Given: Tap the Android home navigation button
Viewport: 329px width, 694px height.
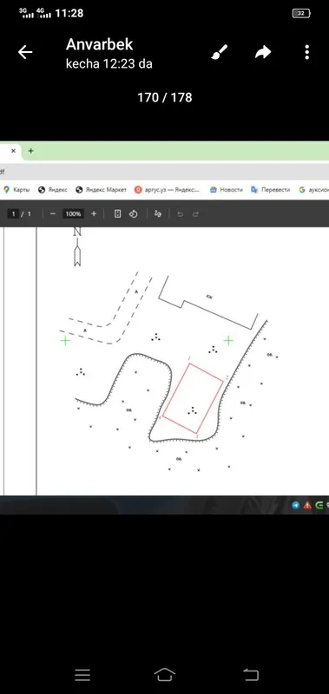Looking at the screenshot, I should [164, 675].
